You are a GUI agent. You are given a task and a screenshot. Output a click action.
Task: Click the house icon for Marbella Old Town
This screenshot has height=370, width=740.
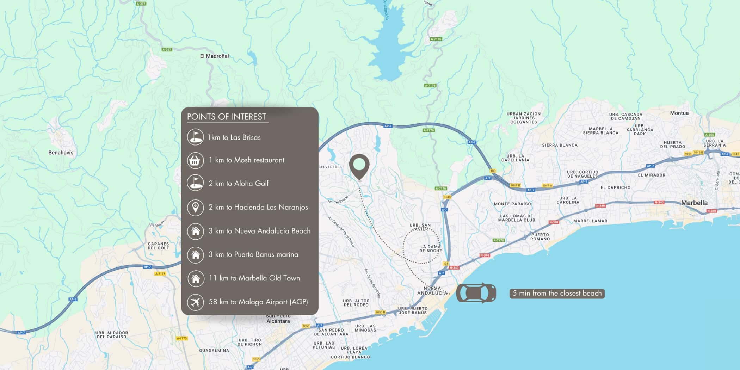(195, 278)
